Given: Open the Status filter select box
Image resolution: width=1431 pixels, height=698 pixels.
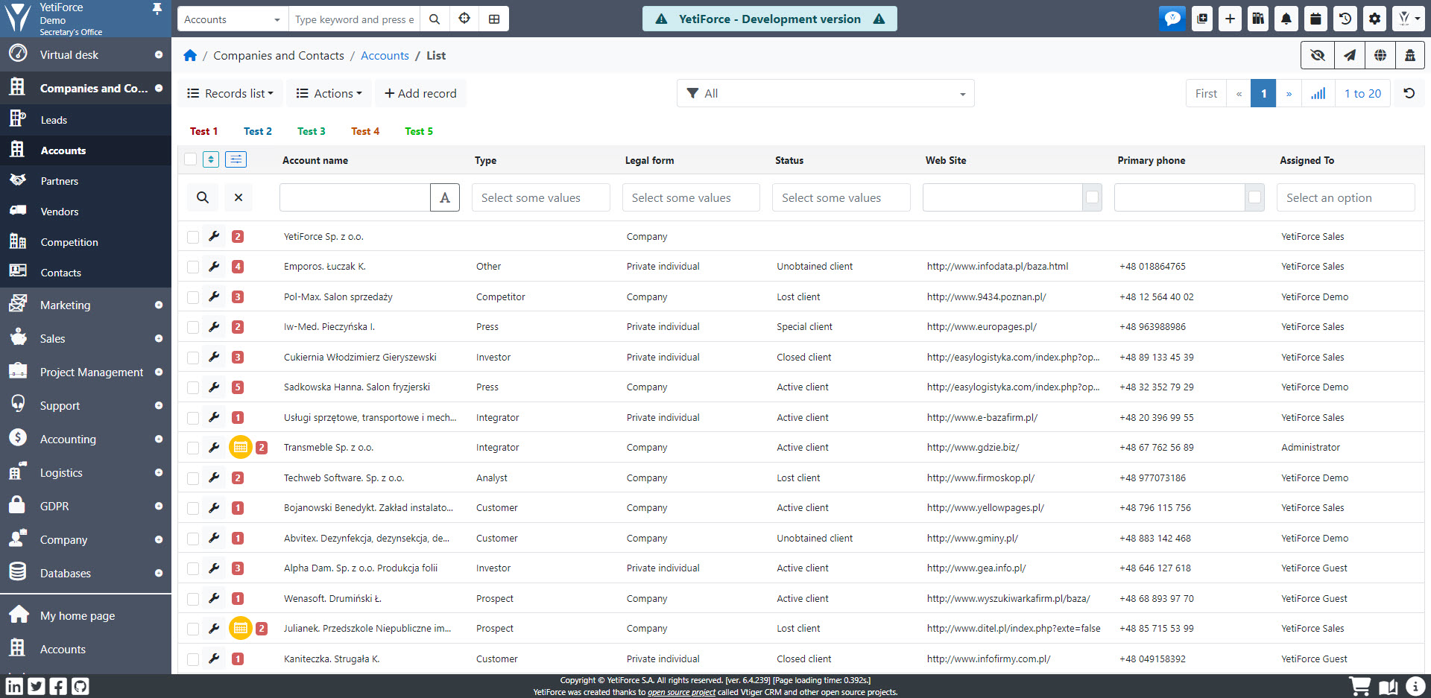Looking at the screenshot, I should pyautogui.click(x=841, y=197).
